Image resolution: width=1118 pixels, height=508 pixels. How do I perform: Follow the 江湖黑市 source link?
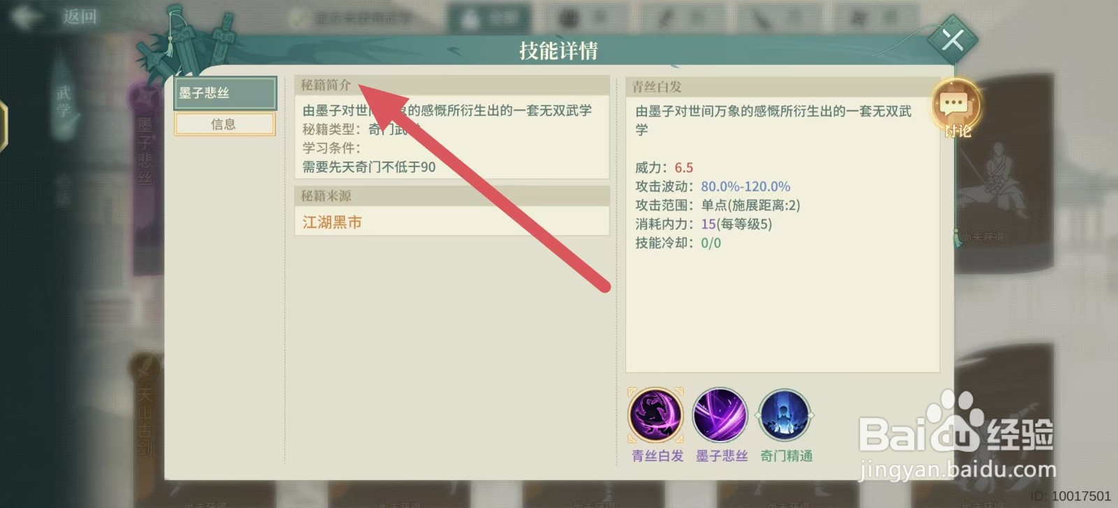(332, 222)
